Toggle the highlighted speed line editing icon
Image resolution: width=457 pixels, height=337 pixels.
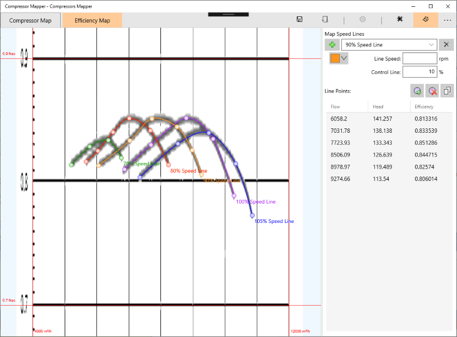[426, 20]
